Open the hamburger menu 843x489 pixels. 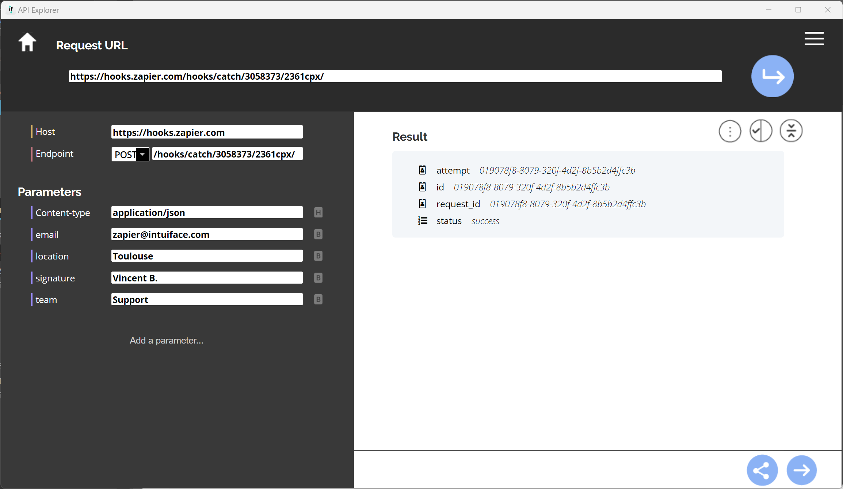coord(814,38)
